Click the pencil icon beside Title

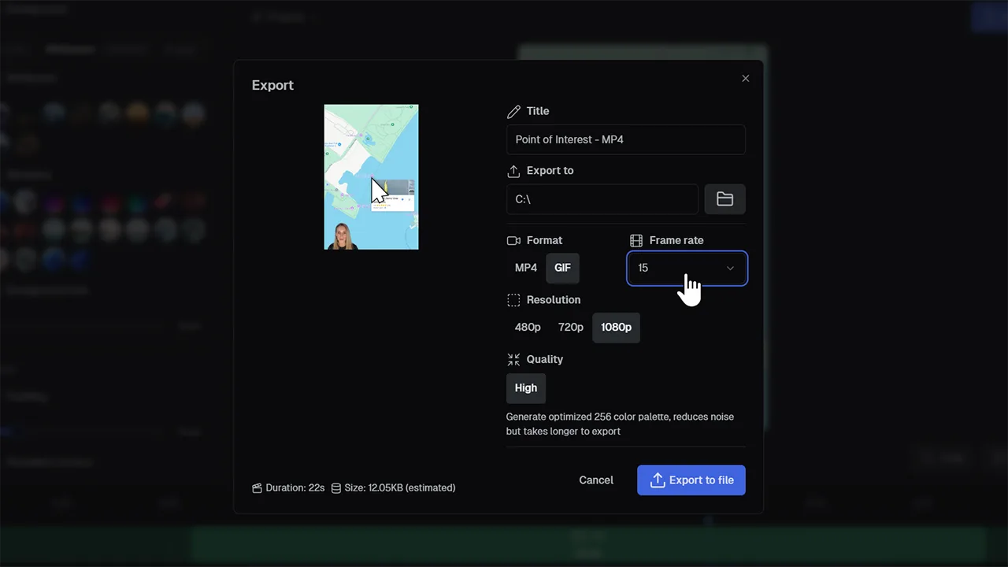(x=513, y=111)
